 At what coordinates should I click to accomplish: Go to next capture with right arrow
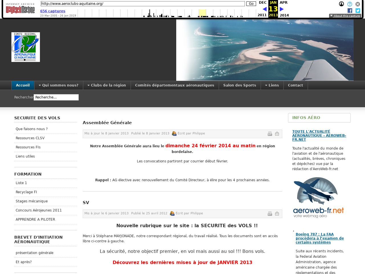coord(282,9)
